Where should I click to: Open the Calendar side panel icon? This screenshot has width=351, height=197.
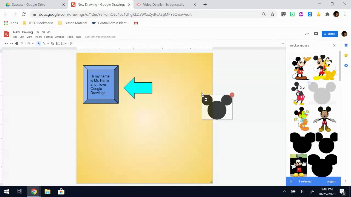[x=346, y=45]
